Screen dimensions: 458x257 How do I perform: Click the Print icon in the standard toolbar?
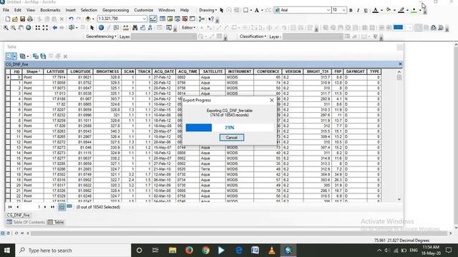point(29,19)
